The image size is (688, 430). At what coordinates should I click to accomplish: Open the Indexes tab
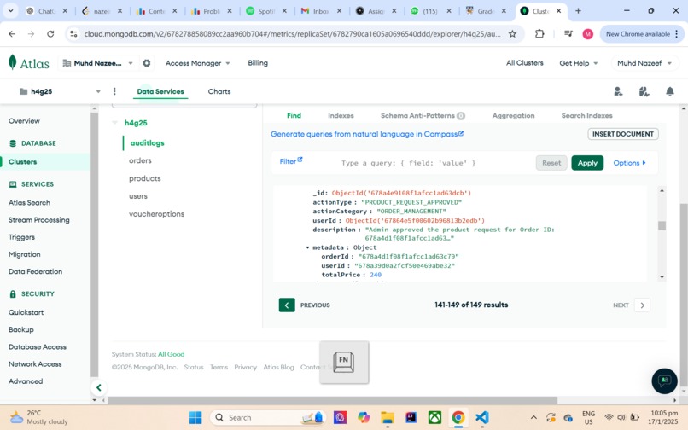[341, 115]
